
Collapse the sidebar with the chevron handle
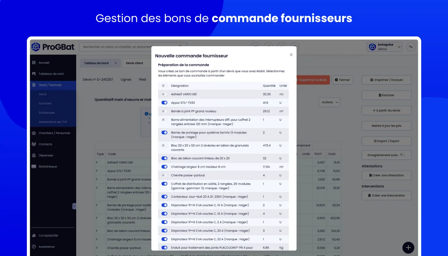pyautogui.click(x=74, y=206)
